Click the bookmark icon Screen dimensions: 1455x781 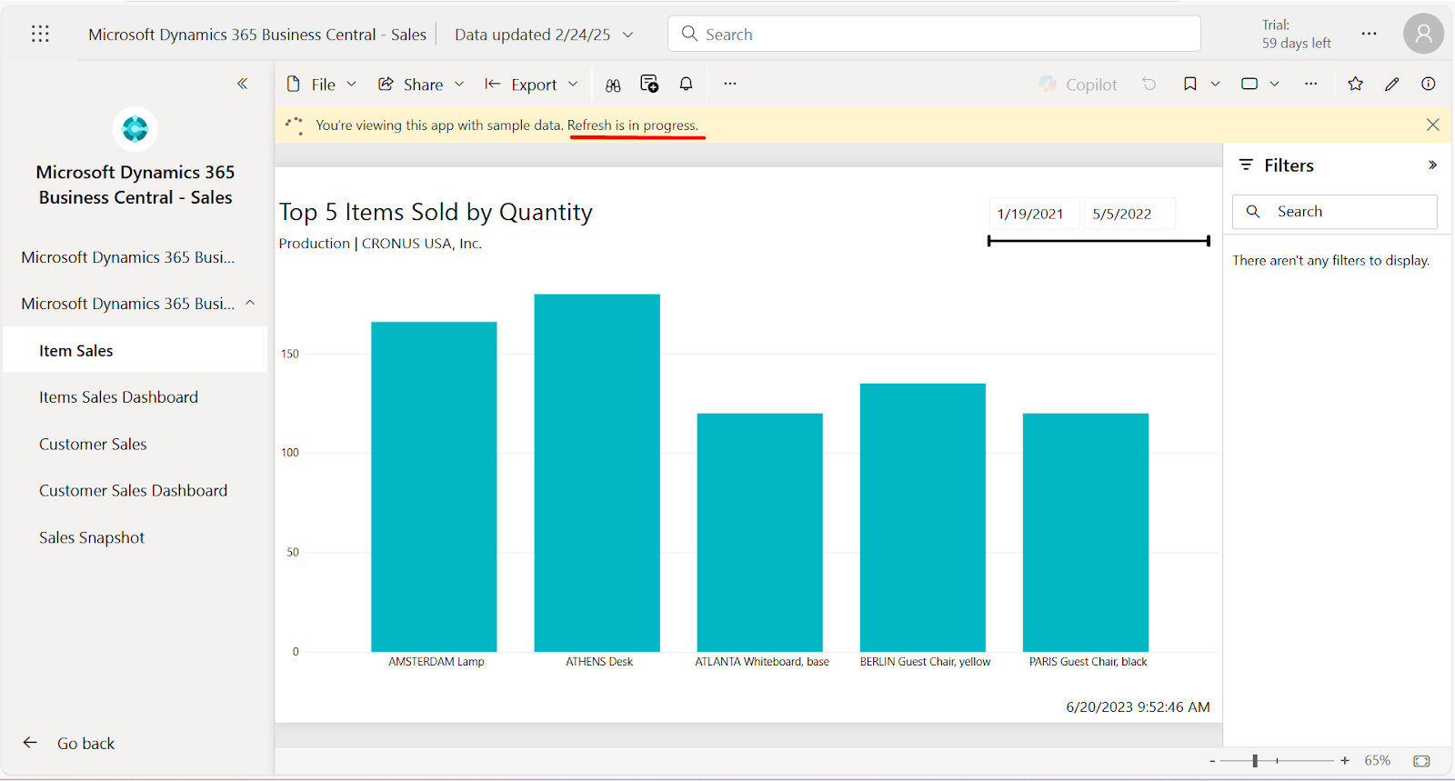(x=1189, y=84)
